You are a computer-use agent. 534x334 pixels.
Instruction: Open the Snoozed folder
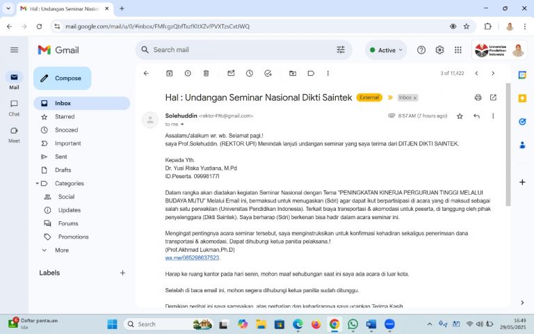(x=82, y=130)
